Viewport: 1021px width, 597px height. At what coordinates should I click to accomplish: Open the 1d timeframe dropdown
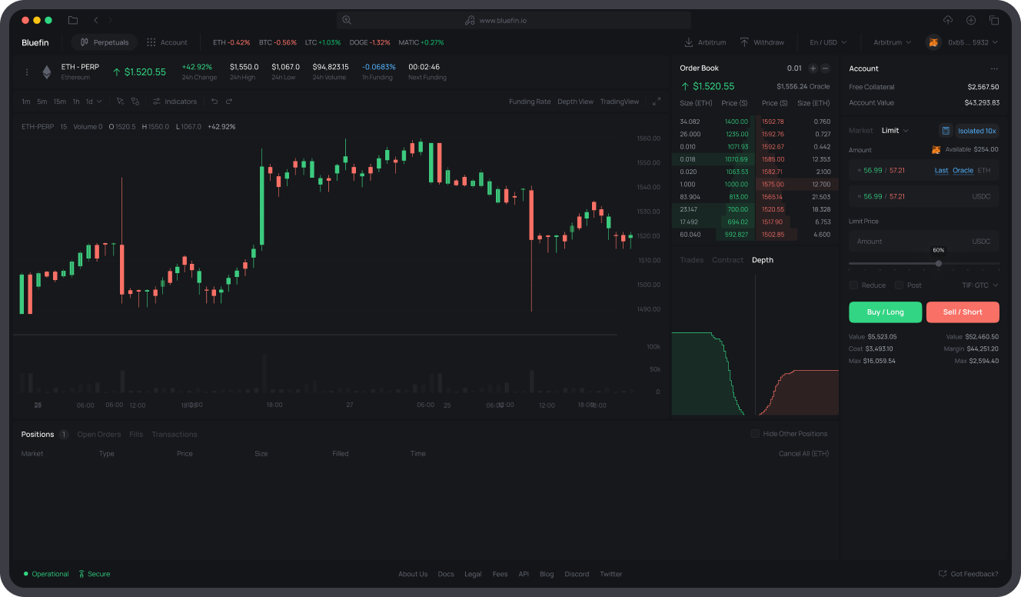(x=94, y=102)
